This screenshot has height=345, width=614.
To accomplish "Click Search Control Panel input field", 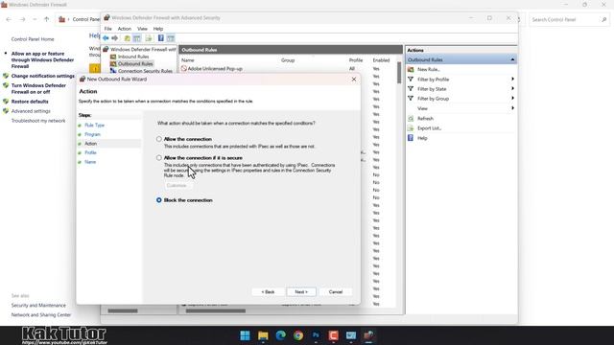I will [x=569, y=19].
